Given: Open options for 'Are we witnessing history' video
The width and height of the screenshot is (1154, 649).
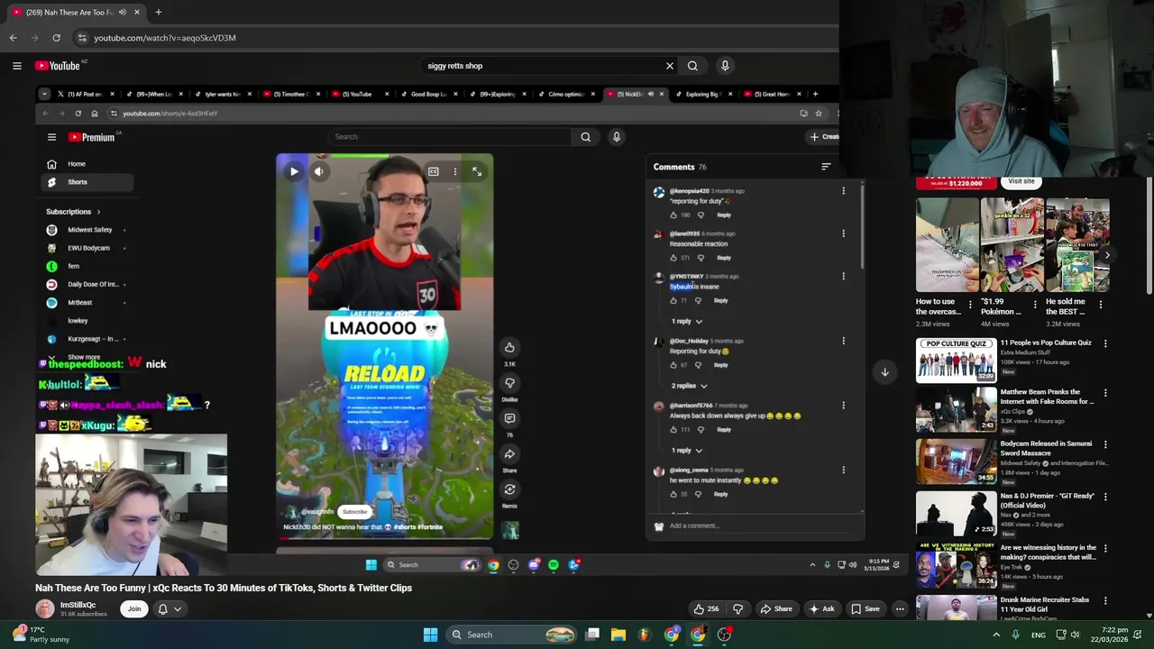Looking at the screenshot, I should point(1105,548).
